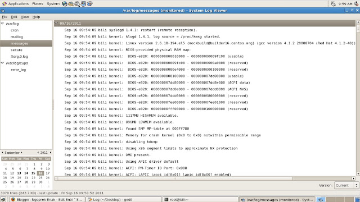
Task: Collapse the /var/log tree node
Action: click(2, 24)
